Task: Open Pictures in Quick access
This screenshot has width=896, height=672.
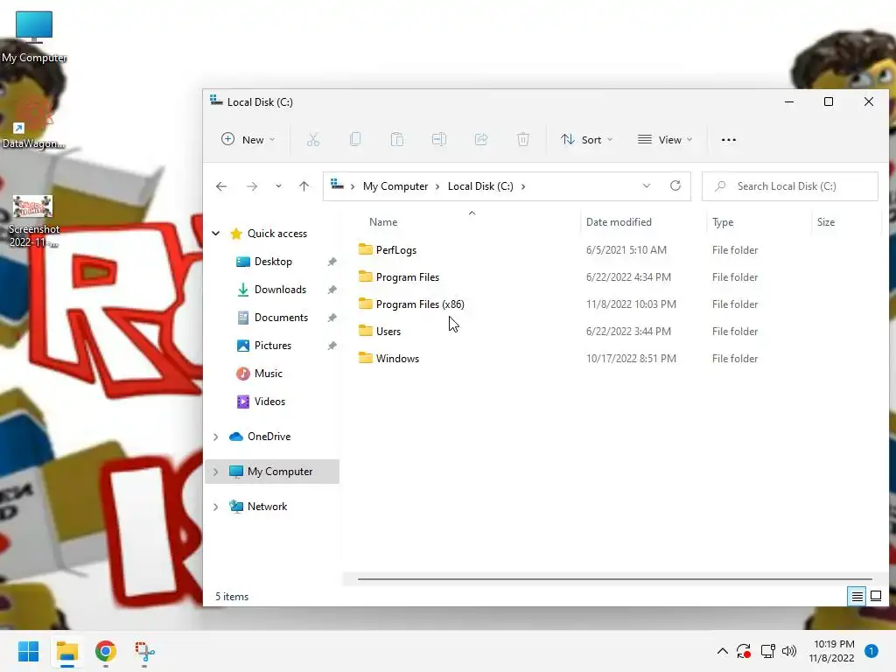Action: pos(273,346)
